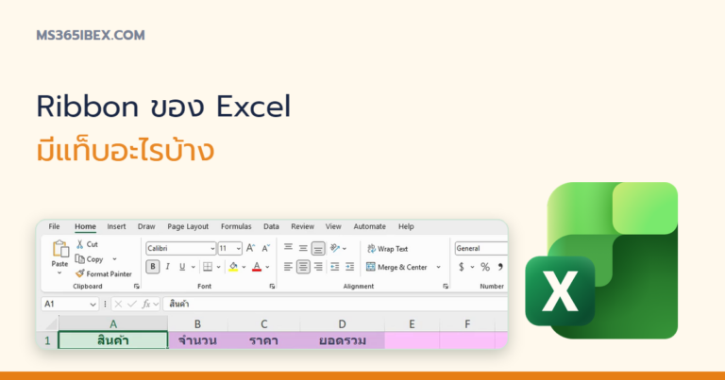Expand the Merge & Center dropdown arrow
This screenshot has width=725, height=380.
(438, 267)
